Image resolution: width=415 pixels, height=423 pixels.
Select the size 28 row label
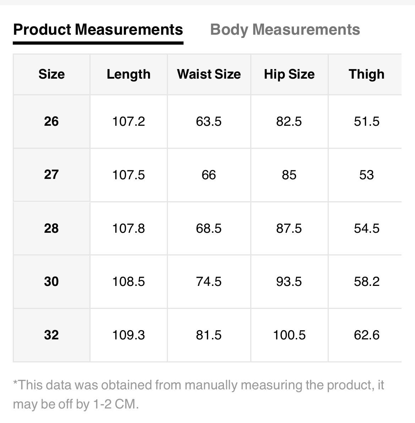pos(51,228)
